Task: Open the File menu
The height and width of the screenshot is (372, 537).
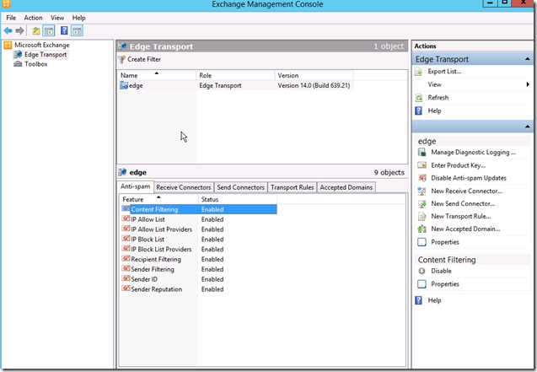Action: click(x=11, y=18)
